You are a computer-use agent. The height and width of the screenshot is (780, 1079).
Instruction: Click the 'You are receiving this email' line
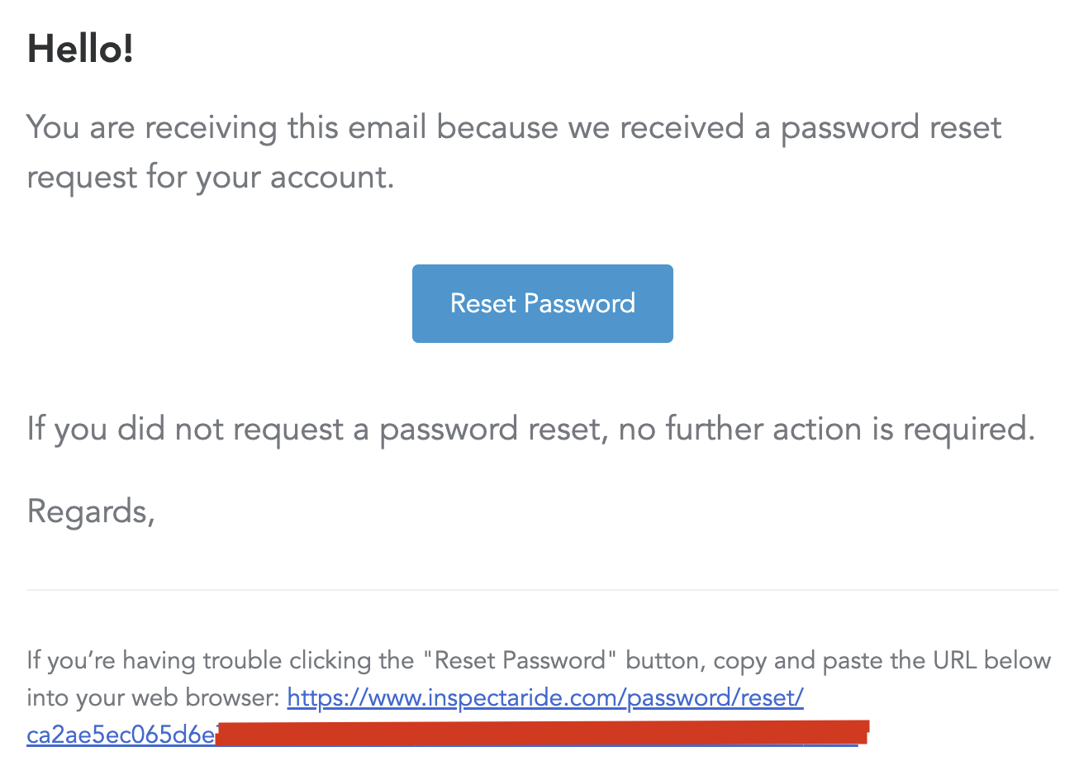514,127
